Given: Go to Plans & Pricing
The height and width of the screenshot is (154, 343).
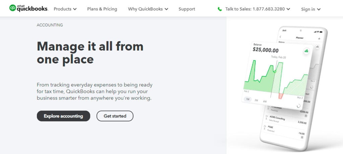Looking at the screenshot, I should pyautogui.click(x=102, y=9).
